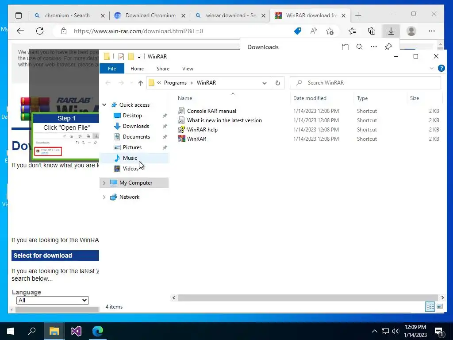Viewport: 453px width, 340px height.
Task: Expand the Explorer ribbon chevron
Action: pos(432,68)
